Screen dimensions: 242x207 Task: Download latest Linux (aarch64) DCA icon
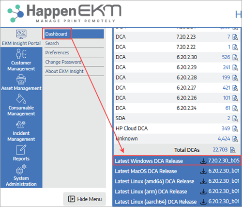click(x=203, y=202)
